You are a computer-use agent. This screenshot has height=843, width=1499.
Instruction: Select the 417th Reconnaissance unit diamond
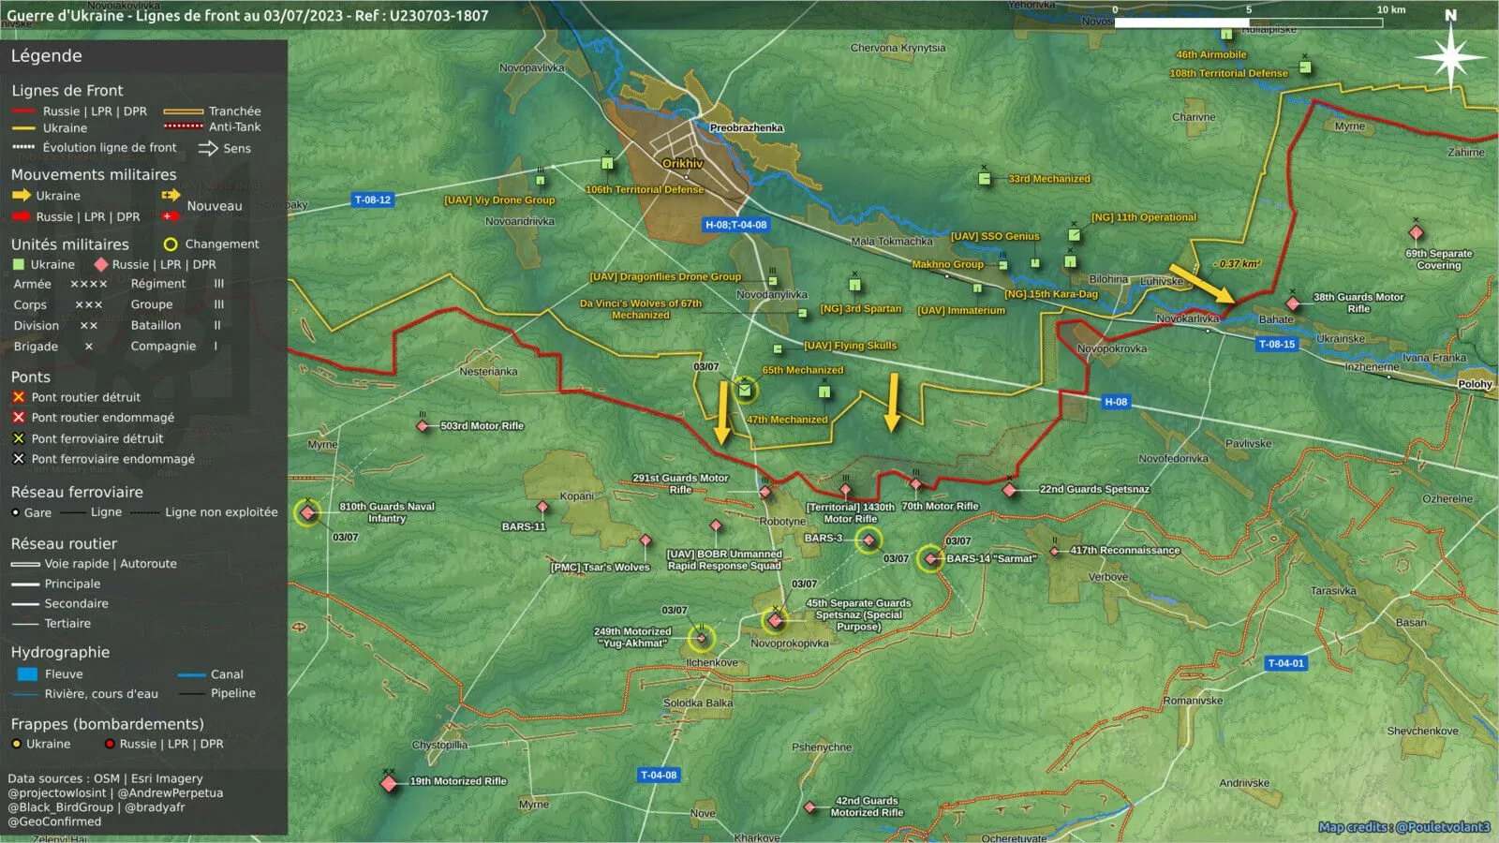1055,551
